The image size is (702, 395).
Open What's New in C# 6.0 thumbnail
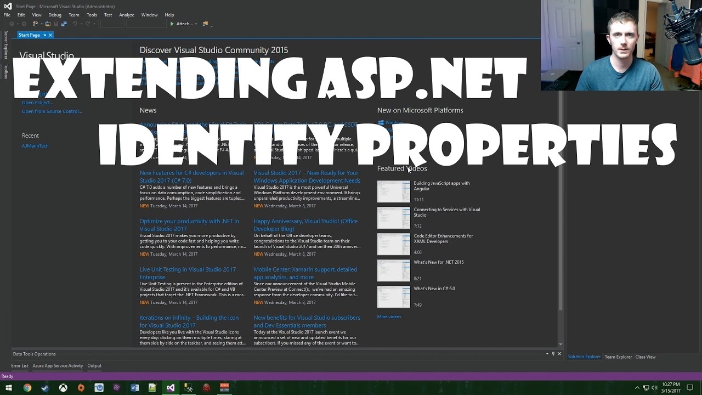(394, 297)
